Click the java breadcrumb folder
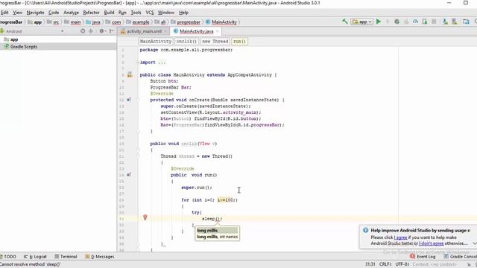 point(93,22)
